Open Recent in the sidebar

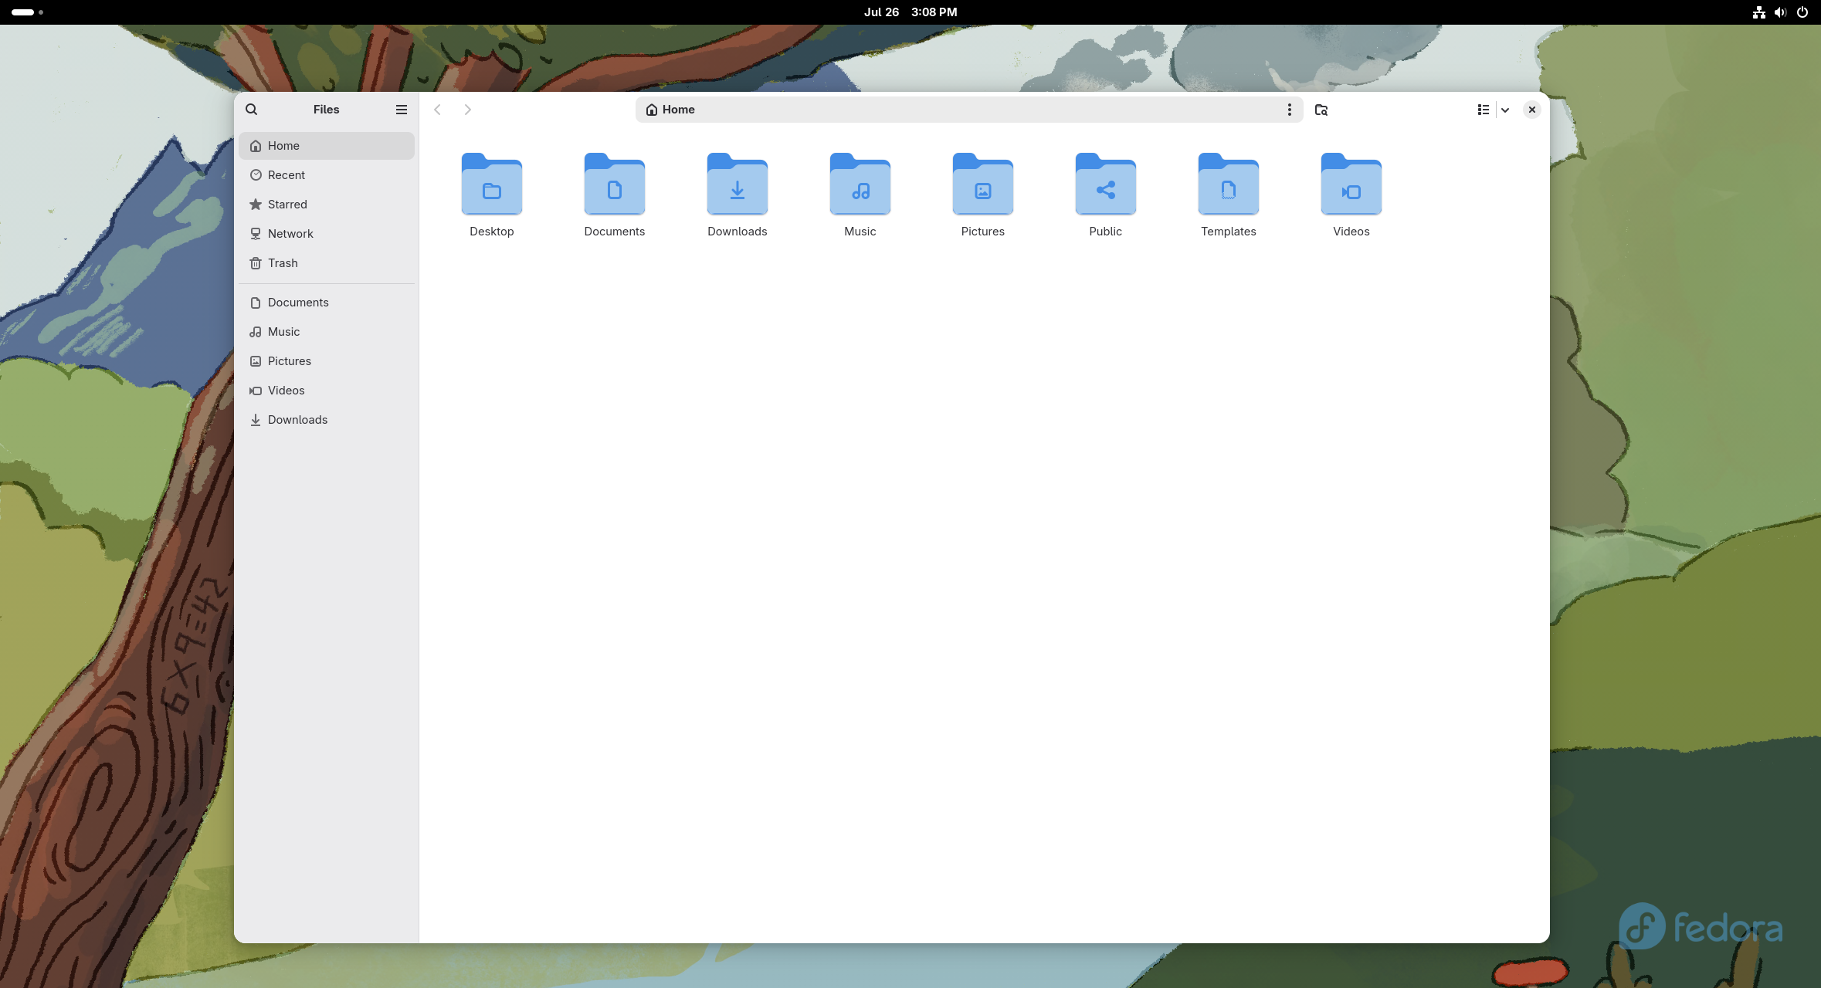pyautogui.click(x=327, y=175)
